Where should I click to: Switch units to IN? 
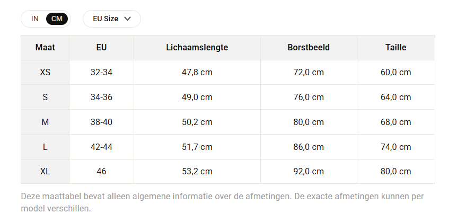tap(34, 19)
